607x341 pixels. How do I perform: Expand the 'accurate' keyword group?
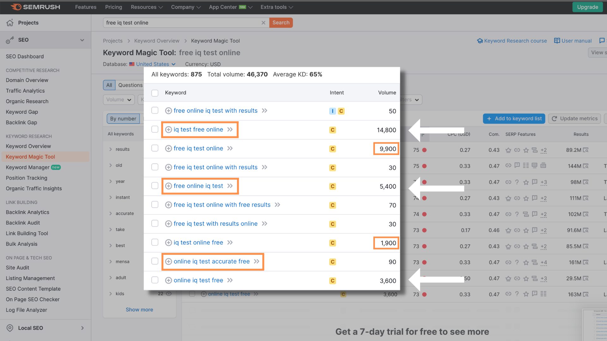point(110,213)
